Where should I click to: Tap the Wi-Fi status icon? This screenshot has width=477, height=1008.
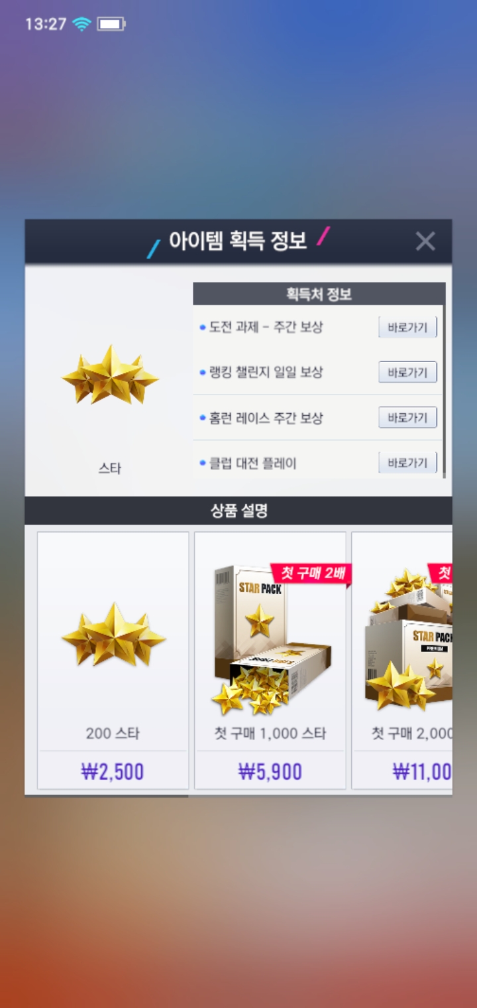point(81,25)
